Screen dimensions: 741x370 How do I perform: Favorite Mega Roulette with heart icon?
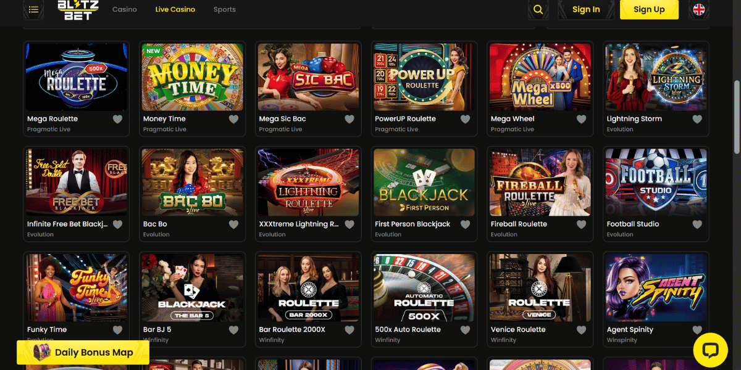(117, 119)
